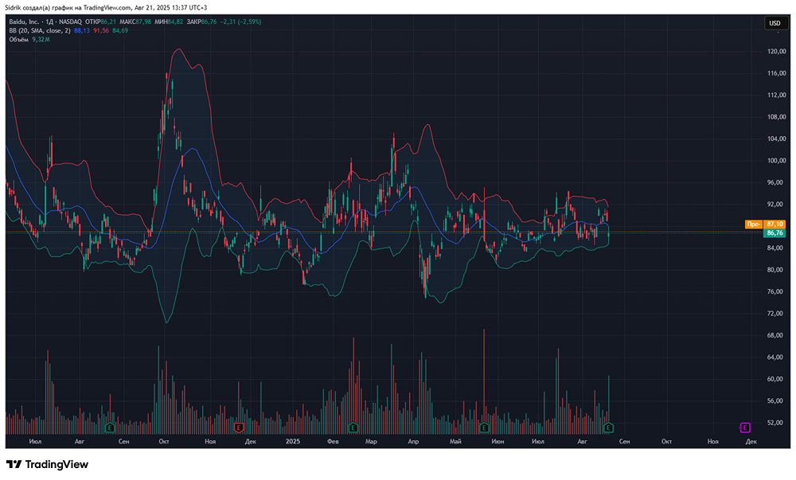796x480 pixels.
Task: Click the BB (20, SMA, close, 2) indicator legend
Action: (40, 30)
